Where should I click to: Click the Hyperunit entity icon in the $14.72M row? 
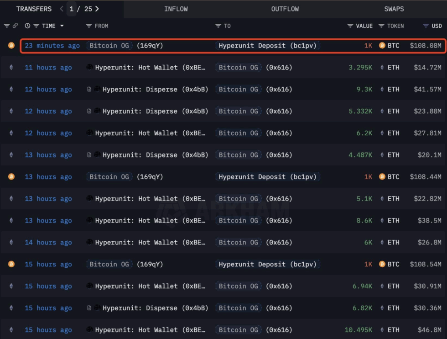tap(89, 67)
